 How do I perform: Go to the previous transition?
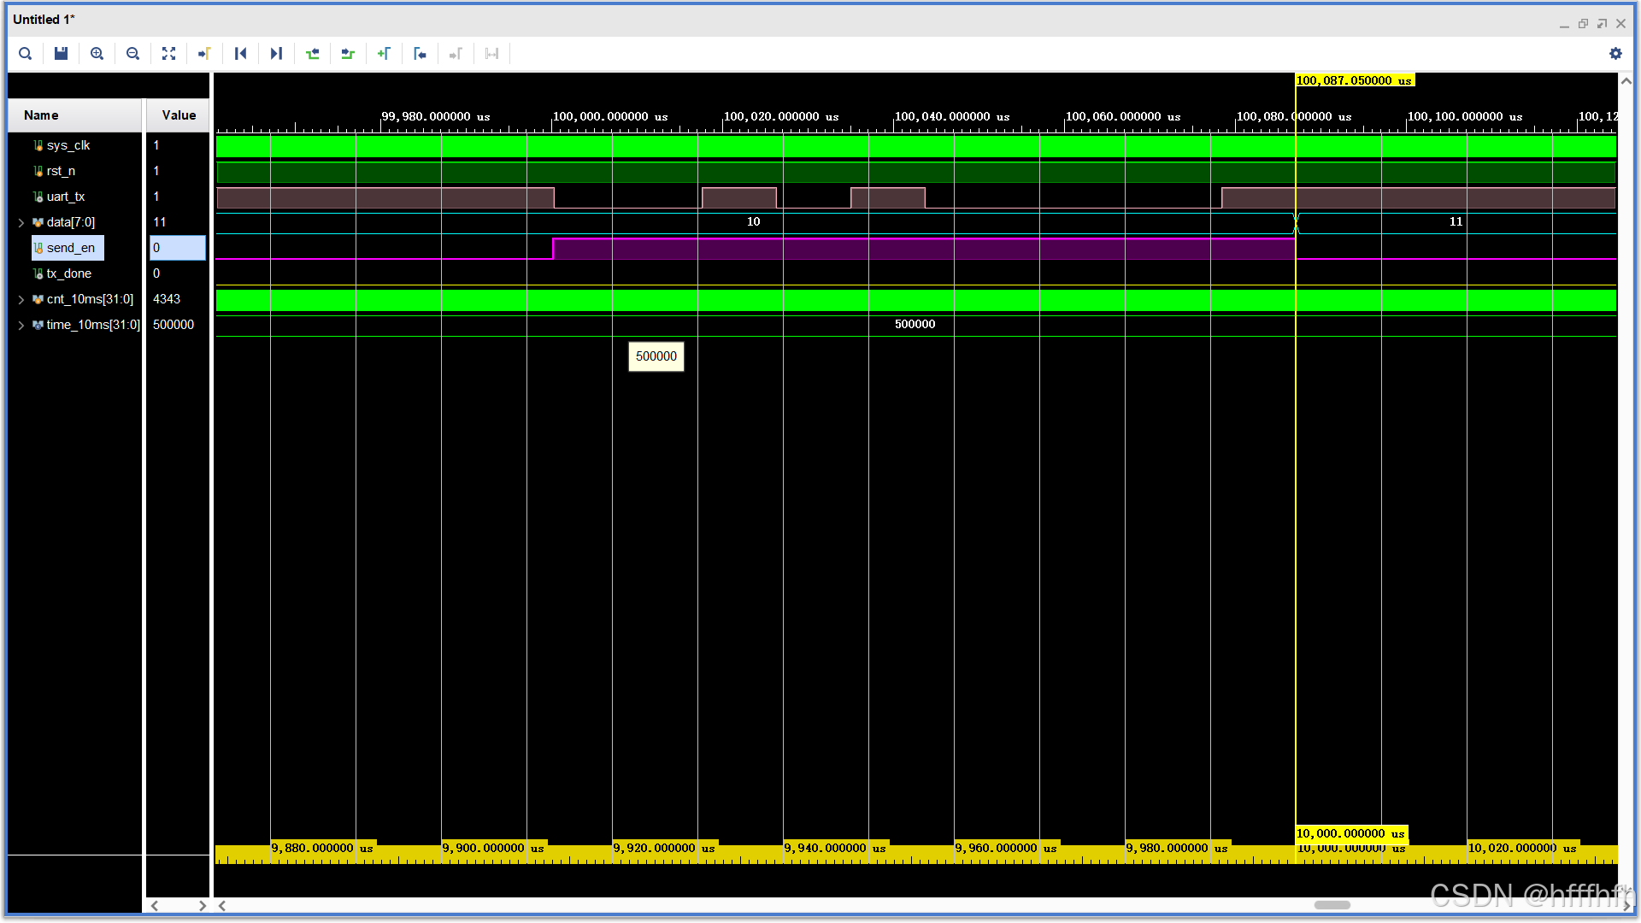312,54
